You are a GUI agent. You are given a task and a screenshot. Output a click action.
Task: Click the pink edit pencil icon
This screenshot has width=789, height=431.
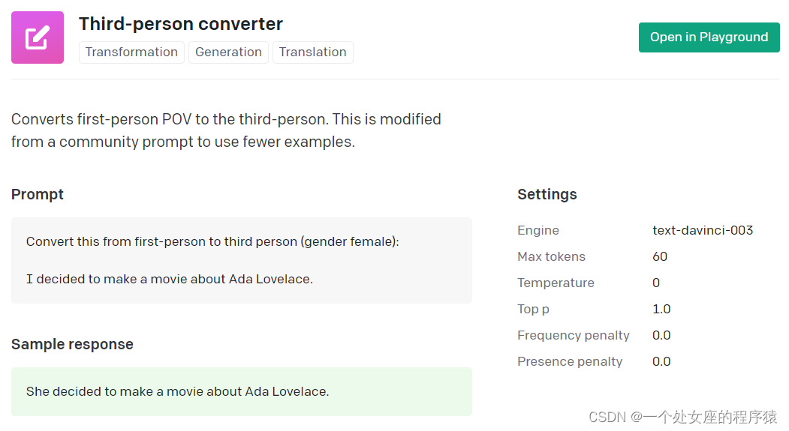(x=38, y=37)
